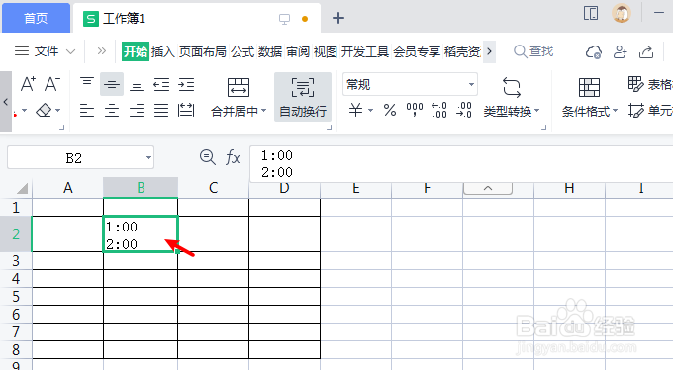Screen dimensions: 673x370
Task: Go to the 首页 home tab
Action: 36,18
